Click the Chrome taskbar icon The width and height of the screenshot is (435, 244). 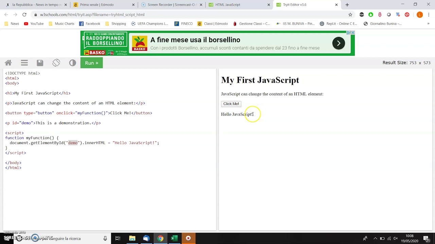coord(160,239)
